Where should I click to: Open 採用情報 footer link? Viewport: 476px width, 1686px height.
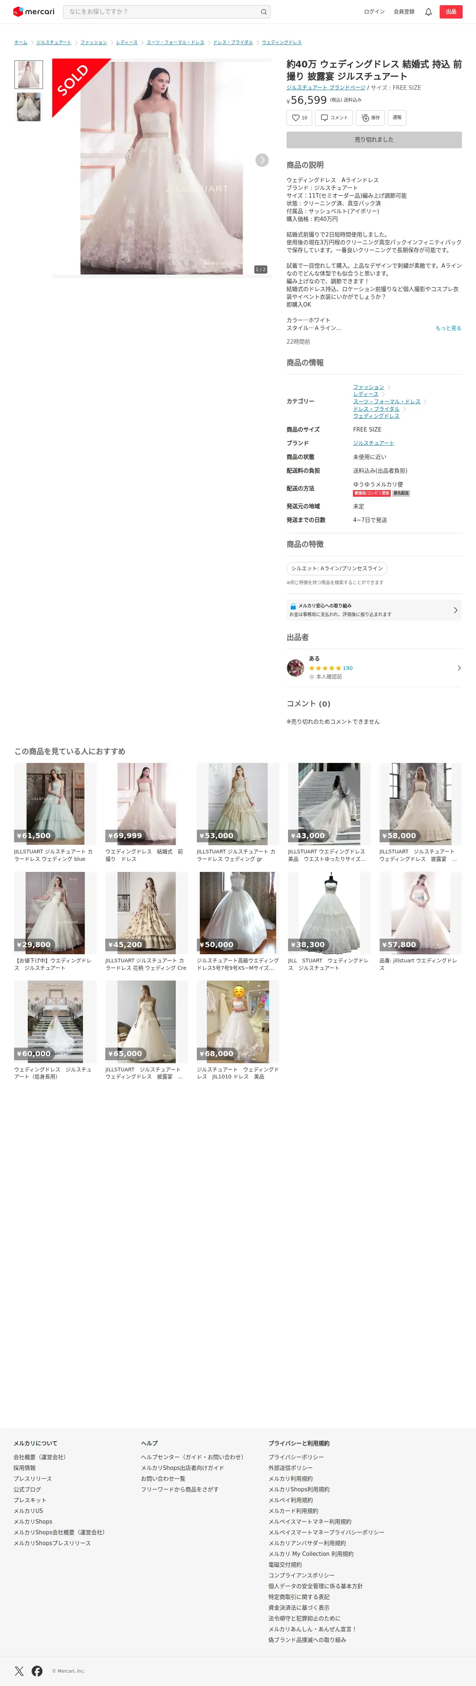(25, 1468)
